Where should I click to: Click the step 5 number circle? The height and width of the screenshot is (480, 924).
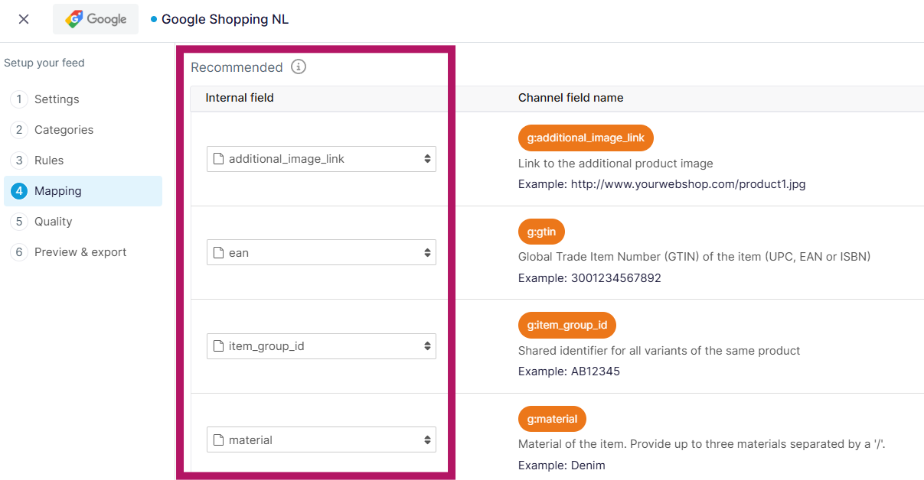click(x=19, y=222)
